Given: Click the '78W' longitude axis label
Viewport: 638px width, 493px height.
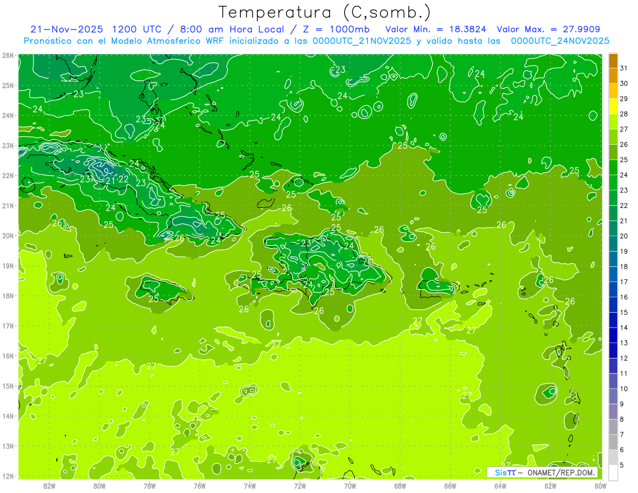Looking at the screenshot, I should click(149, 486).
